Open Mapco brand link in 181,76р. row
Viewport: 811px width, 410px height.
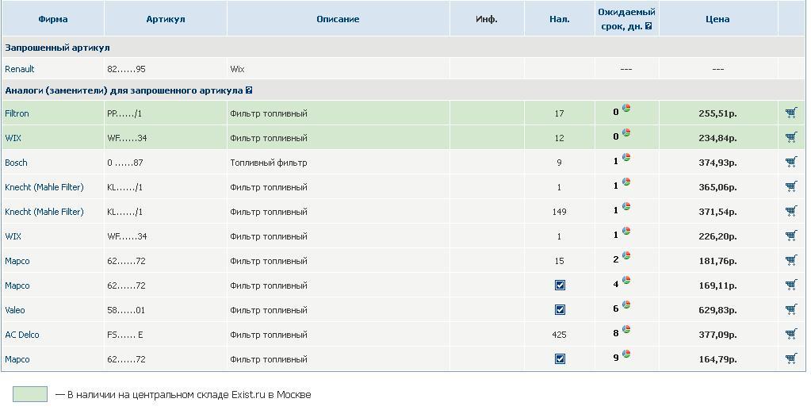(17, 261)
